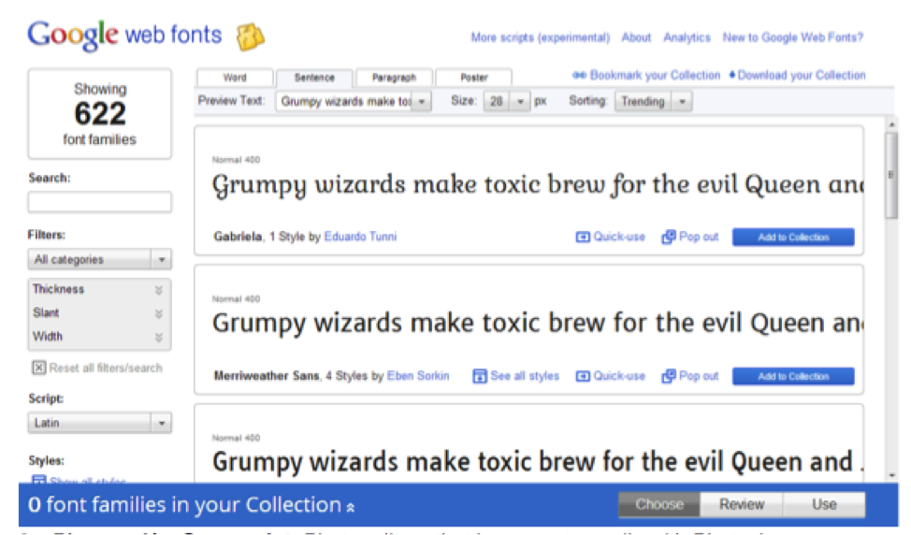Click the Size value field showing 28

click(498, 102)
